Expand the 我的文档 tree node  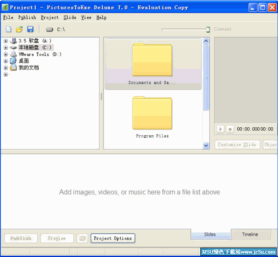point(6,68)
